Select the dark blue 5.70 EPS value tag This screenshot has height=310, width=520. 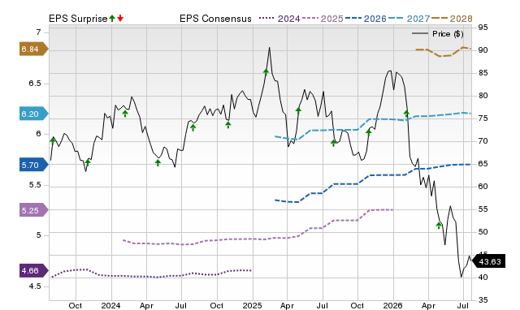point(34,165)
